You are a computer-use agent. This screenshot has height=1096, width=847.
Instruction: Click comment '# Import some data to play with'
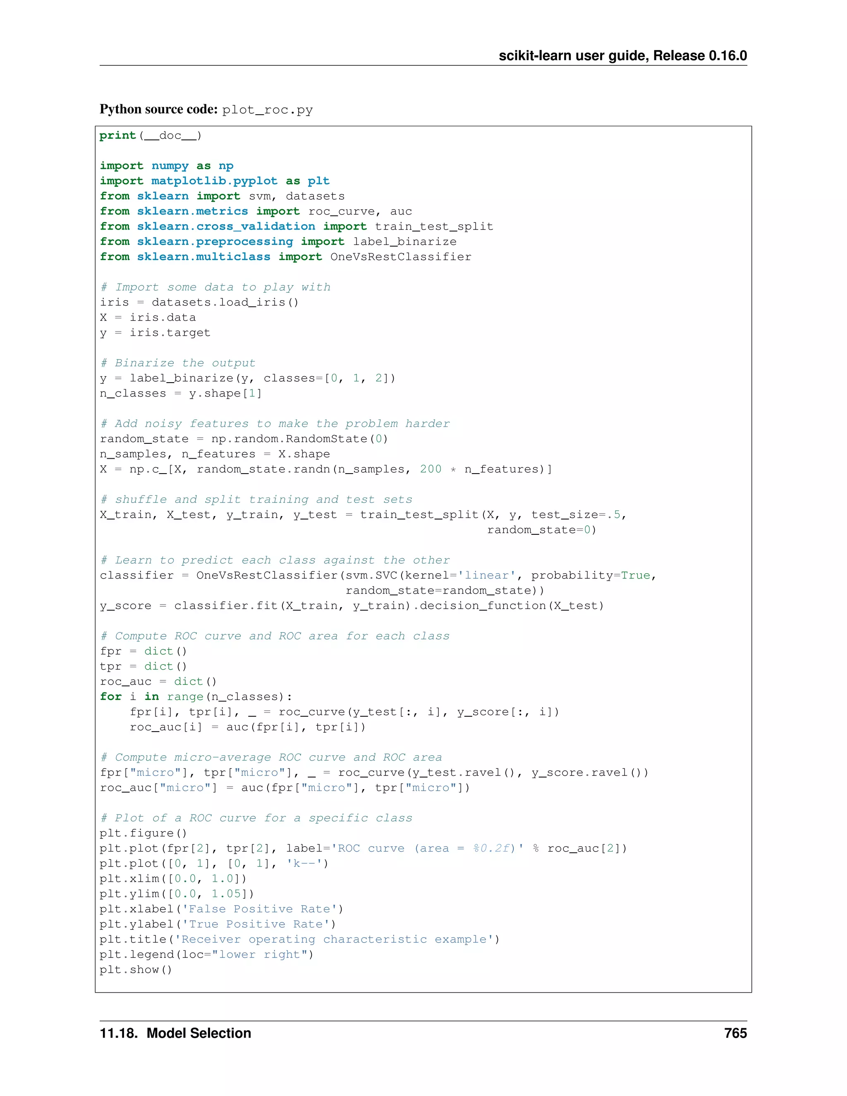[x=215, y=287]
